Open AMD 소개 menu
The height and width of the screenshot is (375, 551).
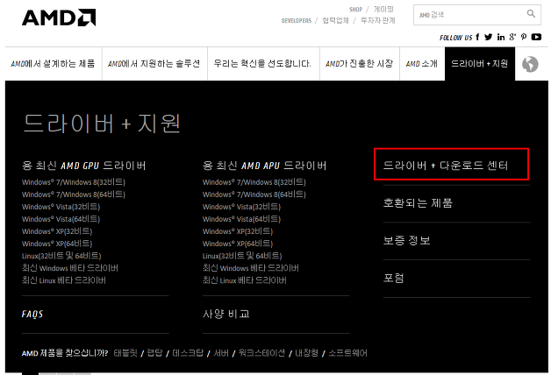[x=422, y=63]
